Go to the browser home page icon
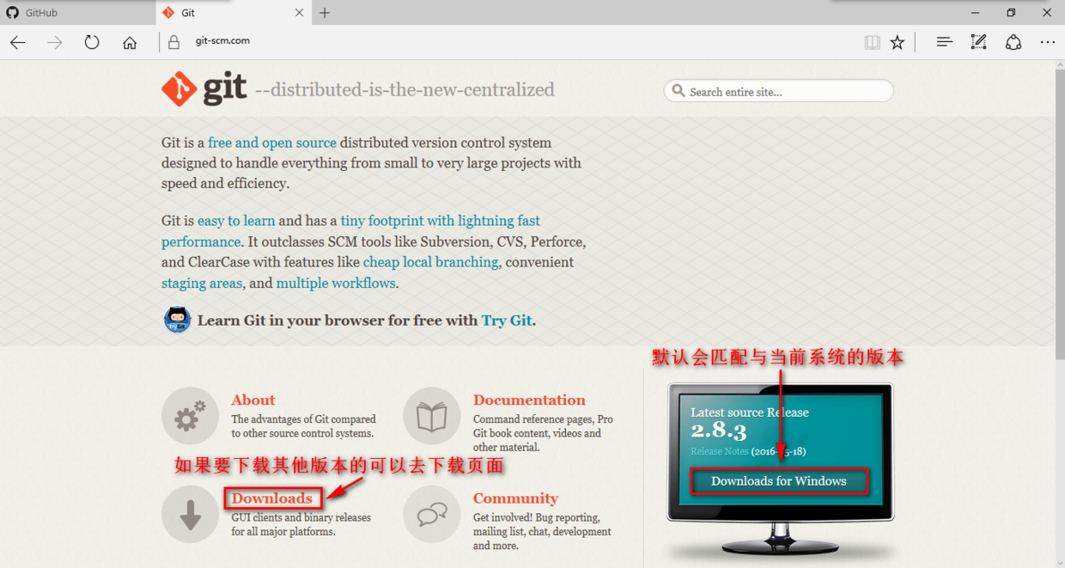This screenshot has height=568, width=1065. (x=130, y=42)
